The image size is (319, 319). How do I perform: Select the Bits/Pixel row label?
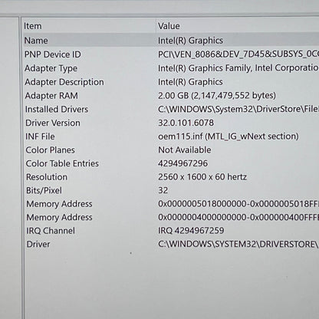click(44, 190)
